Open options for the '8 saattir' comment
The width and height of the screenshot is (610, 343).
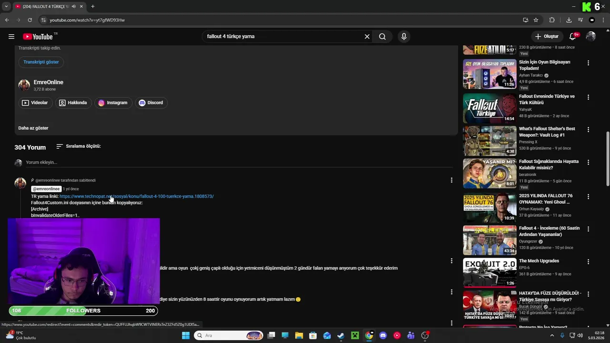[451, 292]
